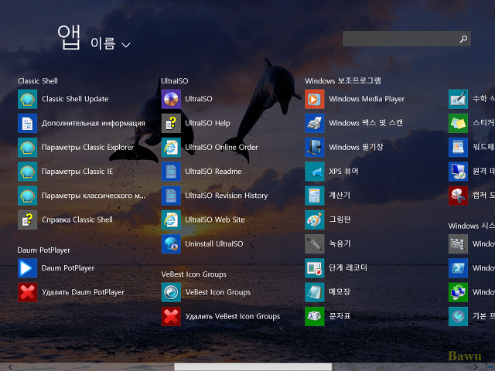Click the Uninstall UltraISO label
This screenshot has height=371, width=495.
tap(214, 244)
